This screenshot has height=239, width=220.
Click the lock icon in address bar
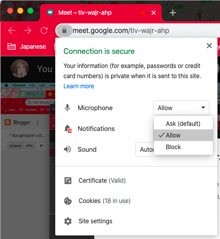64,30
